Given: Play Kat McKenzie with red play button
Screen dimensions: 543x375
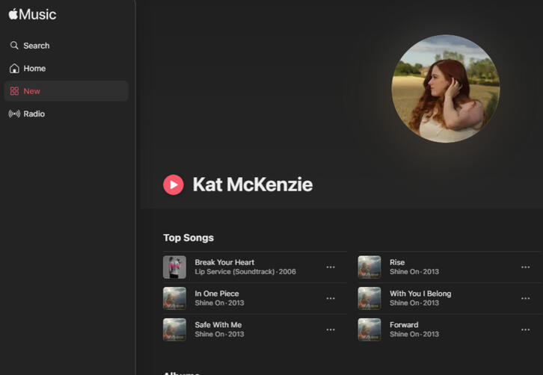Looking at the screenshot, I should click(174, 185).
